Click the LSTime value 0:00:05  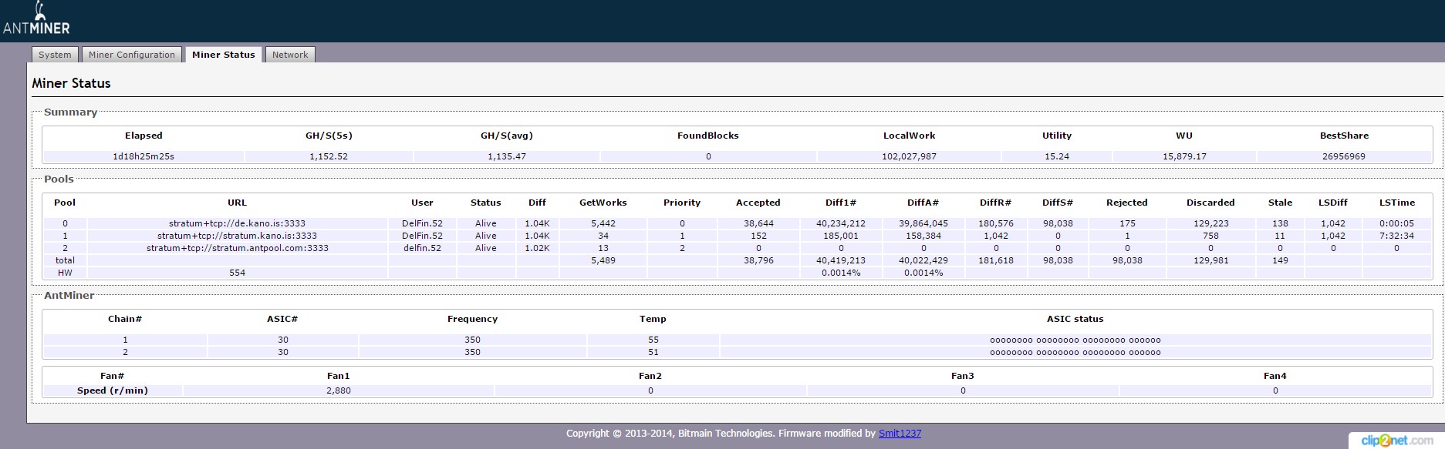click(1397, 223)
